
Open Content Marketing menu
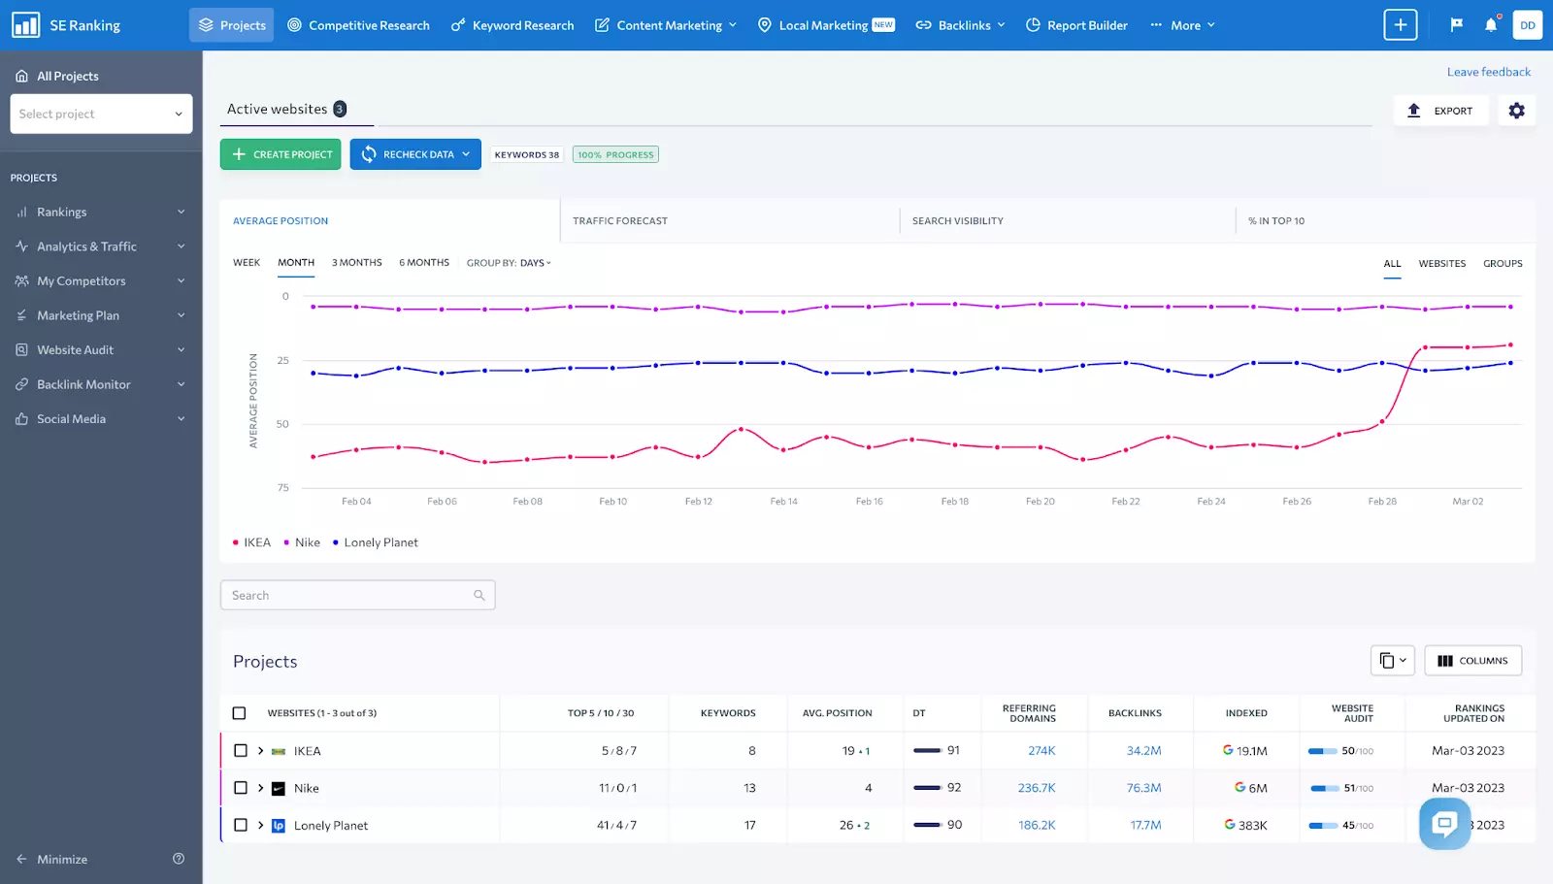click(x=666, y=25)
